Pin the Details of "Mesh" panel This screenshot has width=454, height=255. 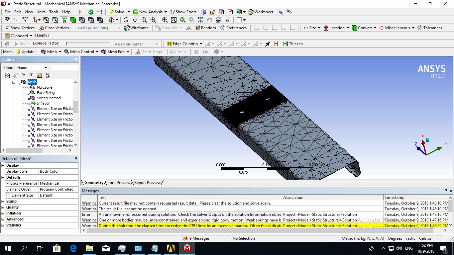click(76, 159)
